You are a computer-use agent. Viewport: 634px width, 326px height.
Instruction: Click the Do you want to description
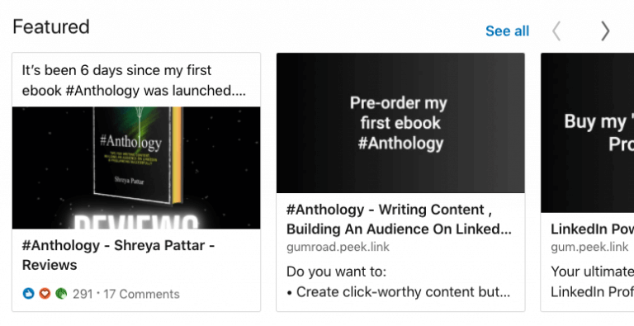[x=337, y=272]
